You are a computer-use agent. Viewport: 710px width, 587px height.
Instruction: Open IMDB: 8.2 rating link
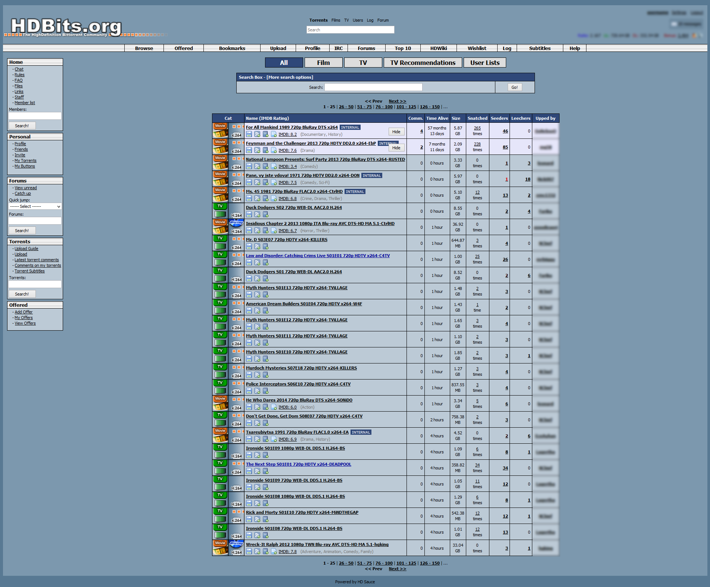(x=287, y=134)
